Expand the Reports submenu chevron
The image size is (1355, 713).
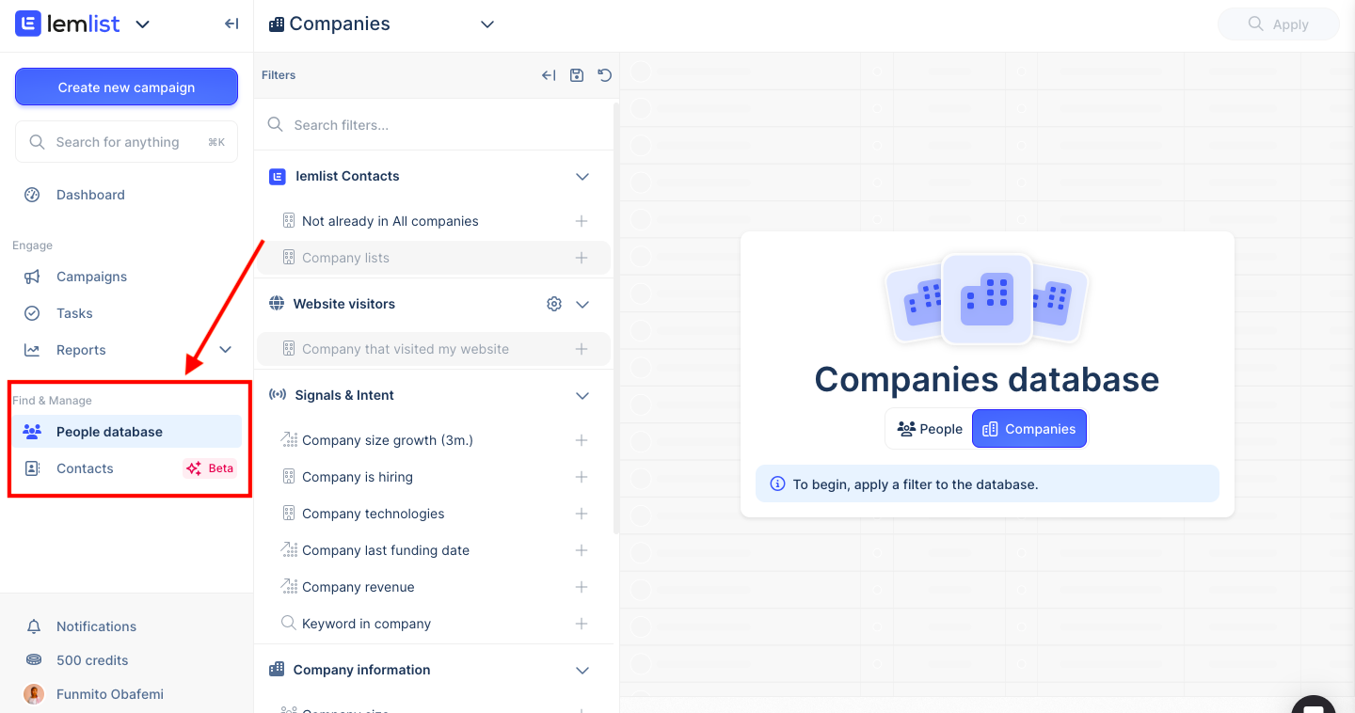click(x=226, y=350)
